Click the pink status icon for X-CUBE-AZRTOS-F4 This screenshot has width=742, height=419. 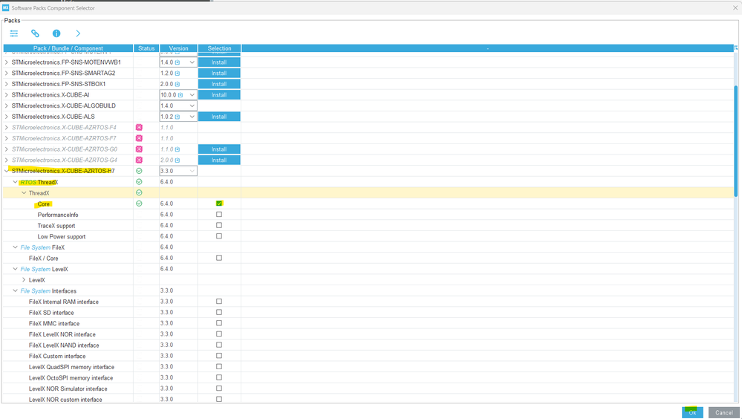pos(139,127)
